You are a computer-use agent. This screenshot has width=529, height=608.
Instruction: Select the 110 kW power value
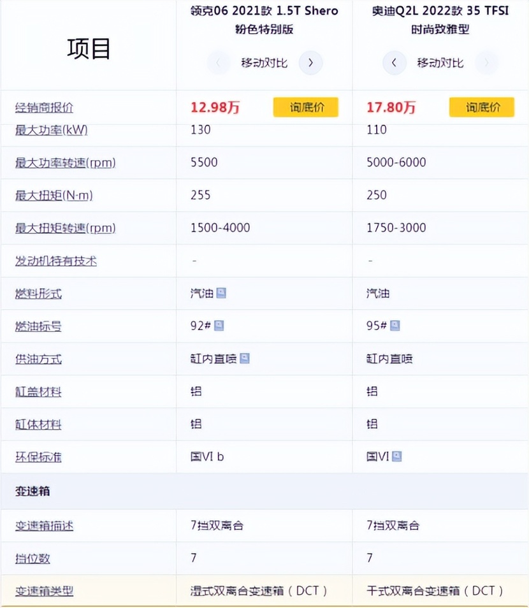[x=377, y=129]
